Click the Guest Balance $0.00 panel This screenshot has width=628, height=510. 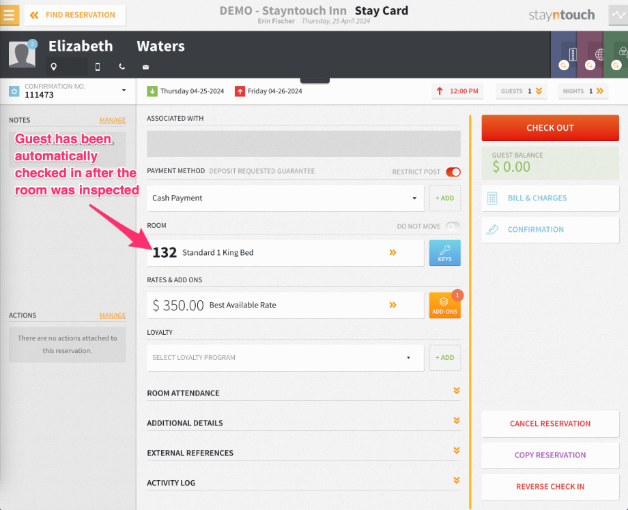(550, 163)
